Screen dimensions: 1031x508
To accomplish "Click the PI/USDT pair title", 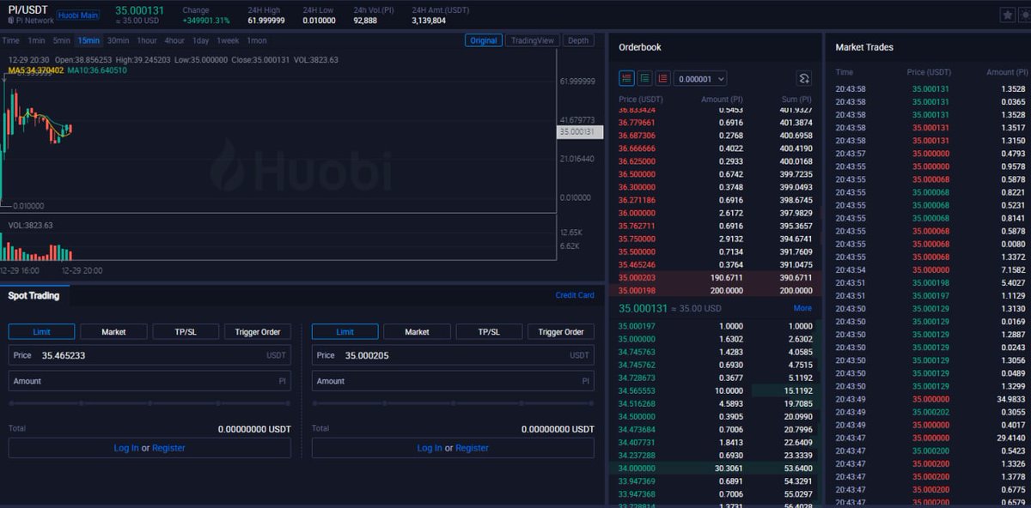I will [x=28, y=9].
